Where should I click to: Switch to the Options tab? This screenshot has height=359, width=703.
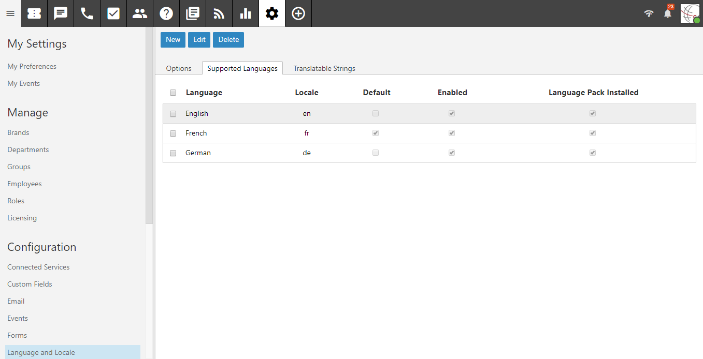[179, 68]
